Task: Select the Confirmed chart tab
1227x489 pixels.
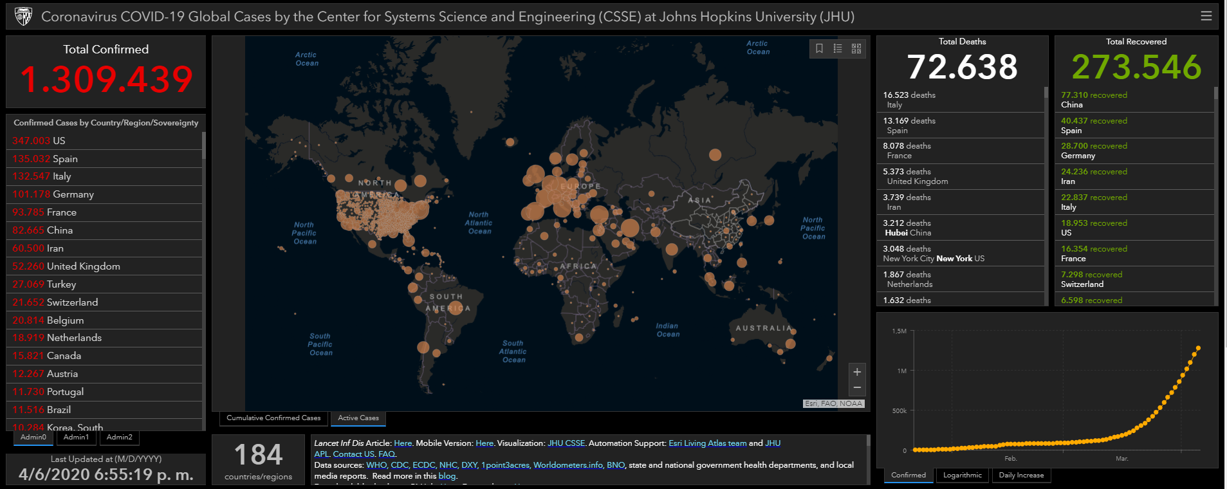Action: tap(909, 475)
